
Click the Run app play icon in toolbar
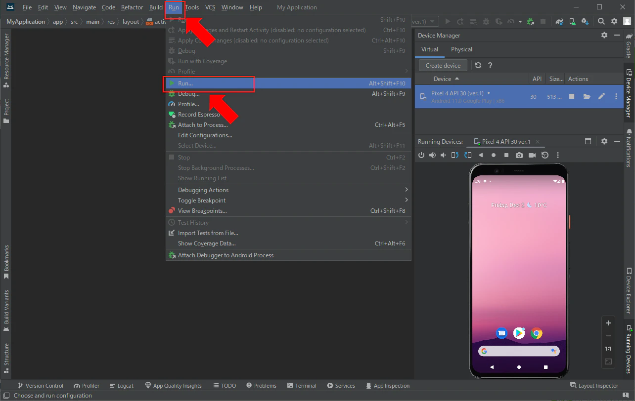coord(448,22)
